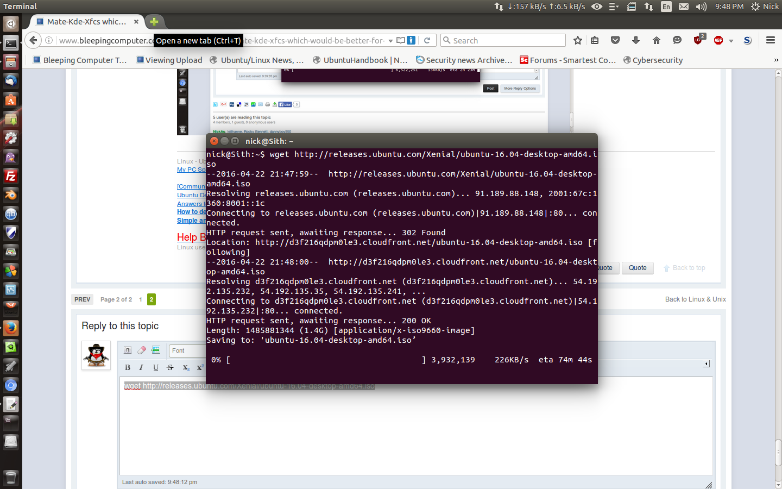
Task: Open Viewing Upload bookmark
Action: [169, 60]
